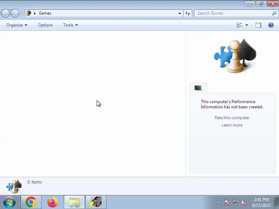The image size is (279, 209).
Task: Refresh the Games folder
Action: (188, 13)
